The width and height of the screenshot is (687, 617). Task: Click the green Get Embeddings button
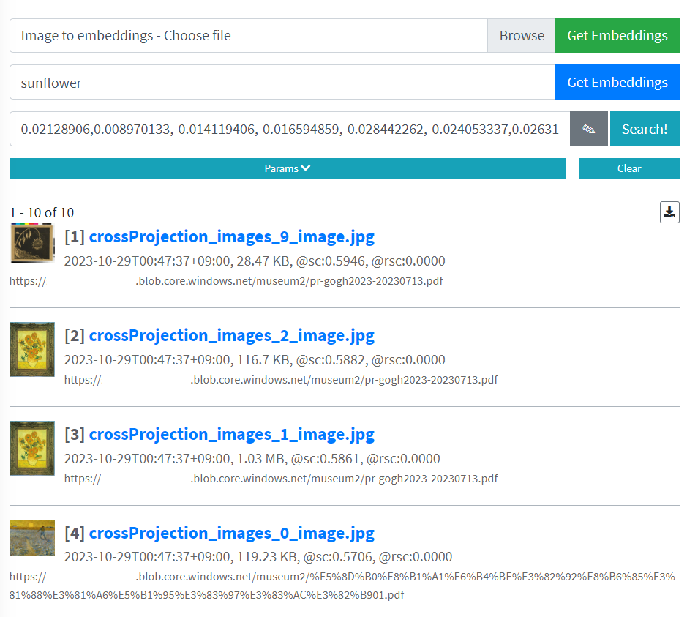click(617, 35)
